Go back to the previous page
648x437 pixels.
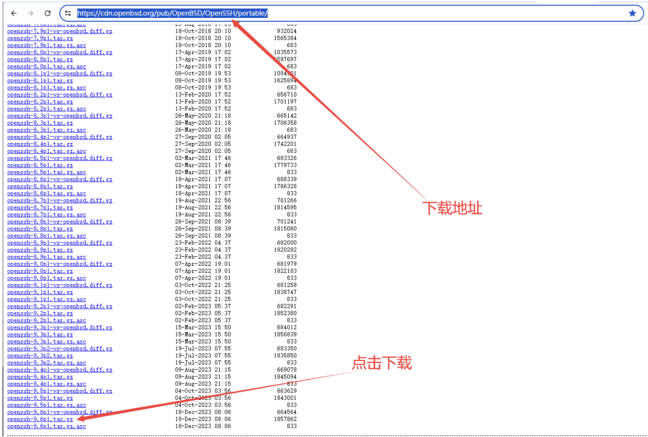pyautogui.click(x=14, y=13)
